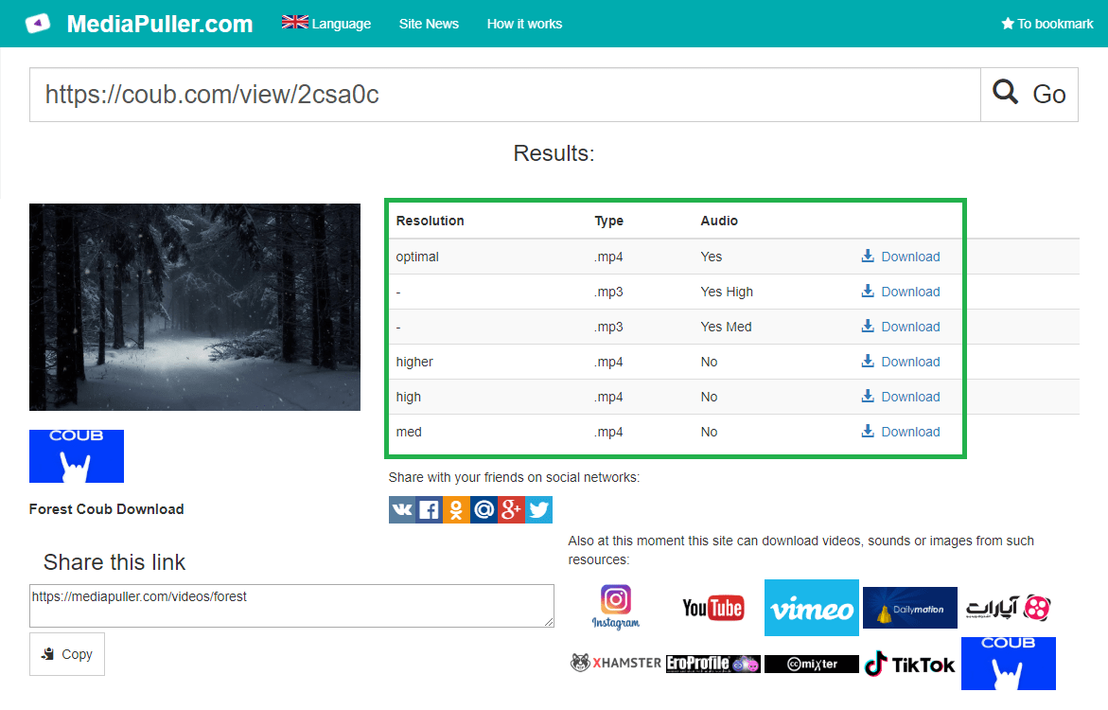Download the high resolution .mp4
Image resolution: width=1108 pixels, height=710 pixels.
pyautogui.click(x=901, y=397)
